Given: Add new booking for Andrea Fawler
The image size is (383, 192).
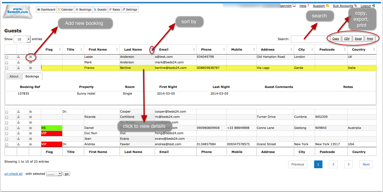Looking at the screenshot, I should (31, 144).
